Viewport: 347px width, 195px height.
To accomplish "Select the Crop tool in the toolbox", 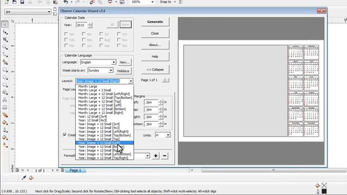I will click(5, 40).
